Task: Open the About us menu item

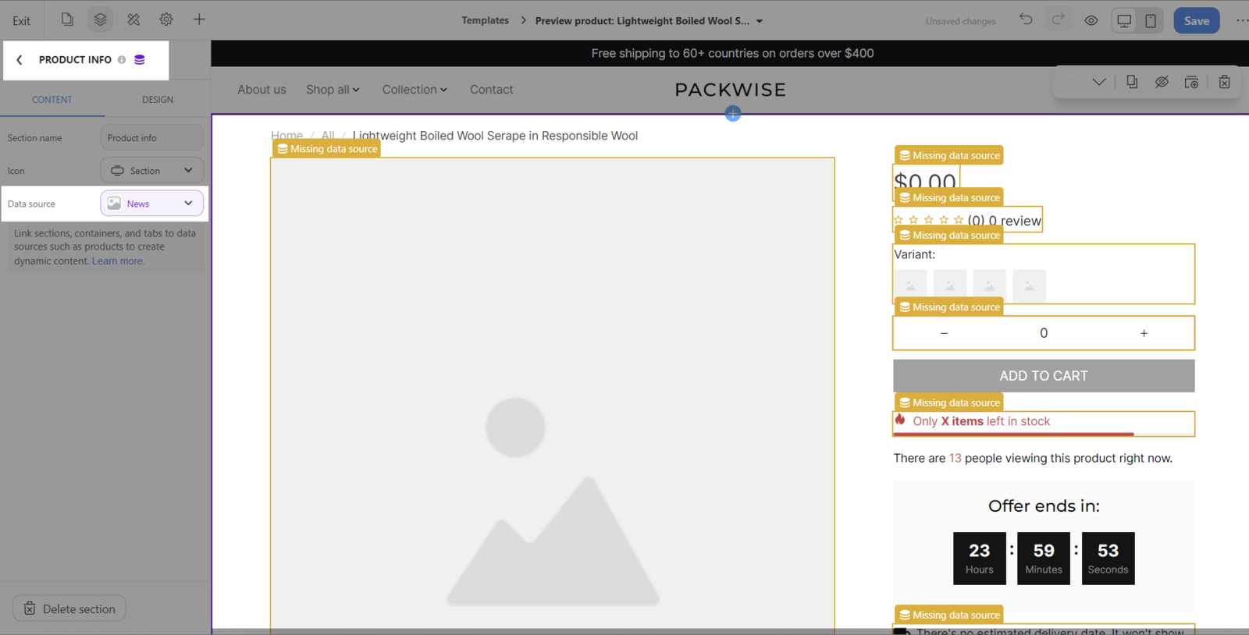Action: pos(262,90)
